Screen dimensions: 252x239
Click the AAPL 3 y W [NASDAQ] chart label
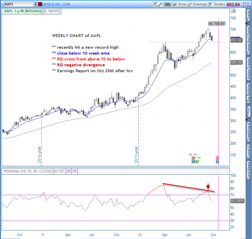22,11
